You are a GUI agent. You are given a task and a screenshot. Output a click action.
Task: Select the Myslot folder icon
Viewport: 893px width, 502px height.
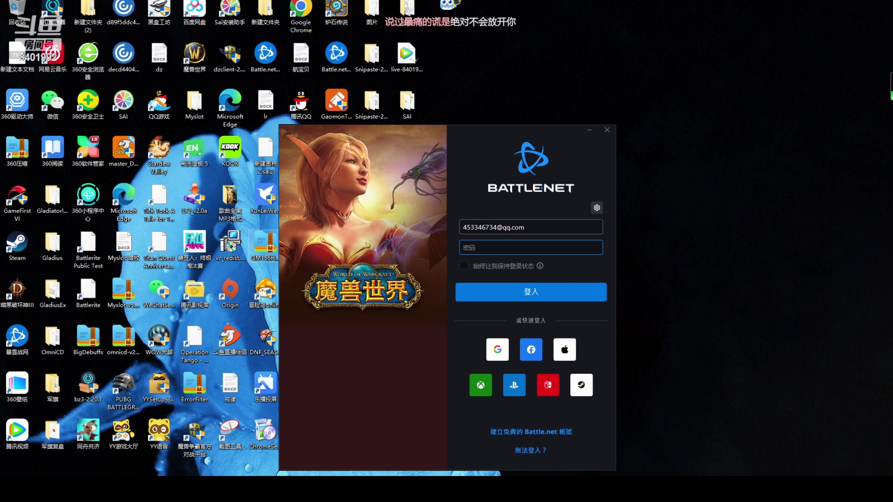194,105
